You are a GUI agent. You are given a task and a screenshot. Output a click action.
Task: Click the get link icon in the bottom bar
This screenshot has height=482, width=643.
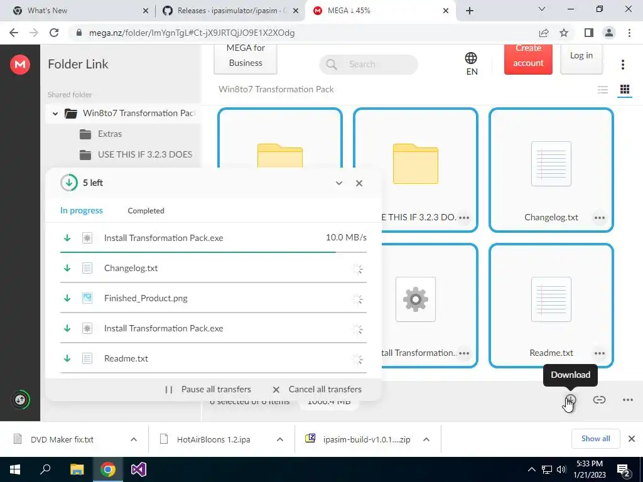coord(599,400)
